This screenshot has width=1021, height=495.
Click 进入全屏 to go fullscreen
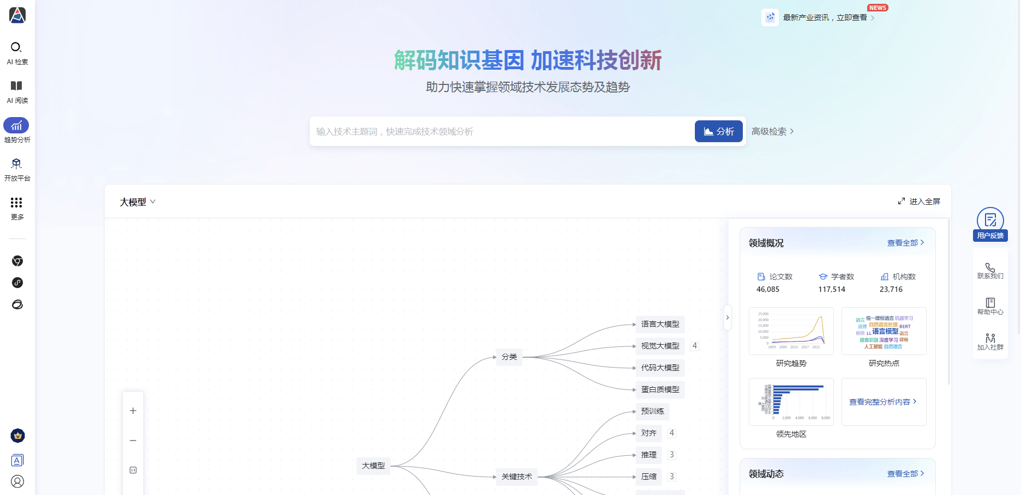pos(919,201)
